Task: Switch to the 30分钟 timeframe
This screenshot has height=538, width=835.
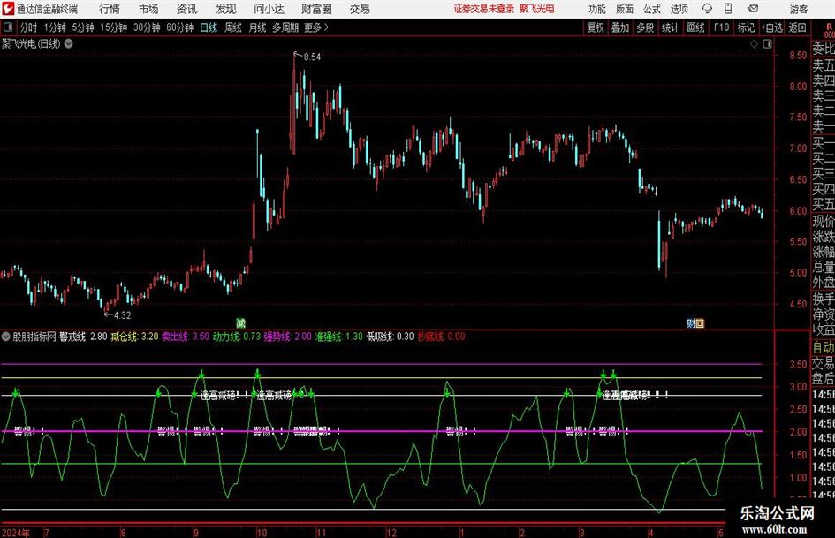Action: (x=147, y=27)
